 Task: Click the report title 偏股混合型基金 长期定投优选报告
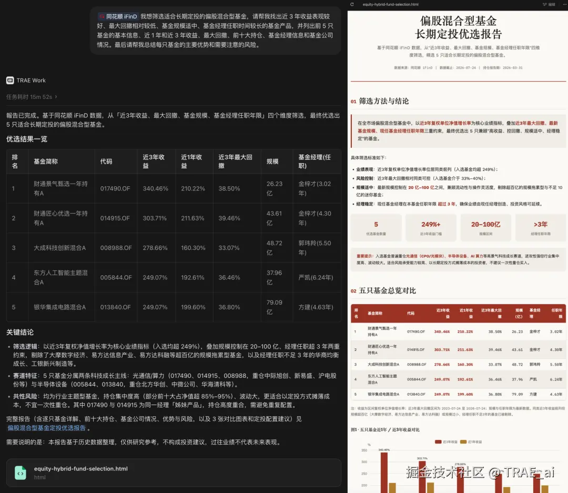(458, 27)
